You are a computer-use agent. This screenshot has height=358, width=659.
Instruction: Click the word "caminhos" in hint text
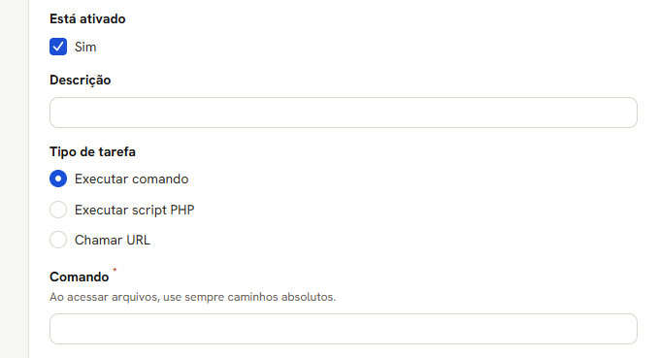[x=253, y=297]
